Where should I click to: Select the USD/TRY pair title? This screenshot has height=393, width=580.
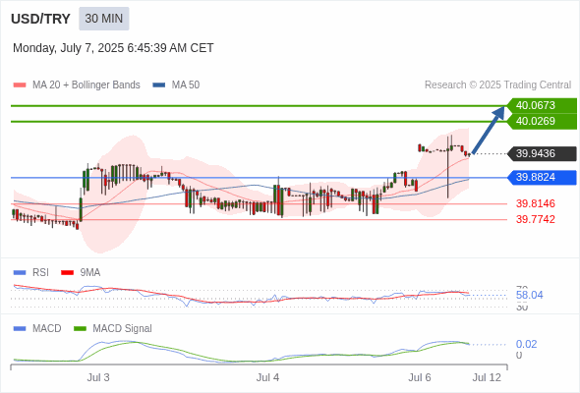coord(40,19)
